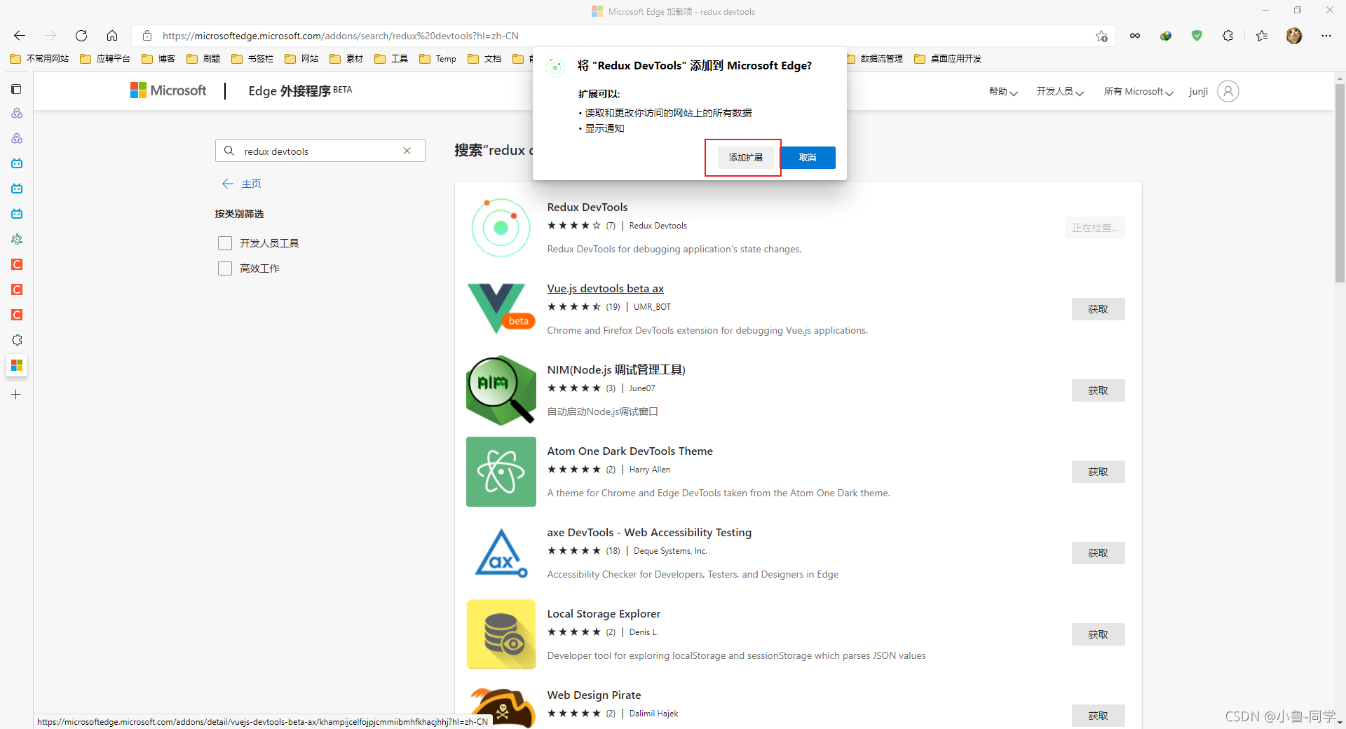Open the browser profile avatar

tap(1294, 36)
